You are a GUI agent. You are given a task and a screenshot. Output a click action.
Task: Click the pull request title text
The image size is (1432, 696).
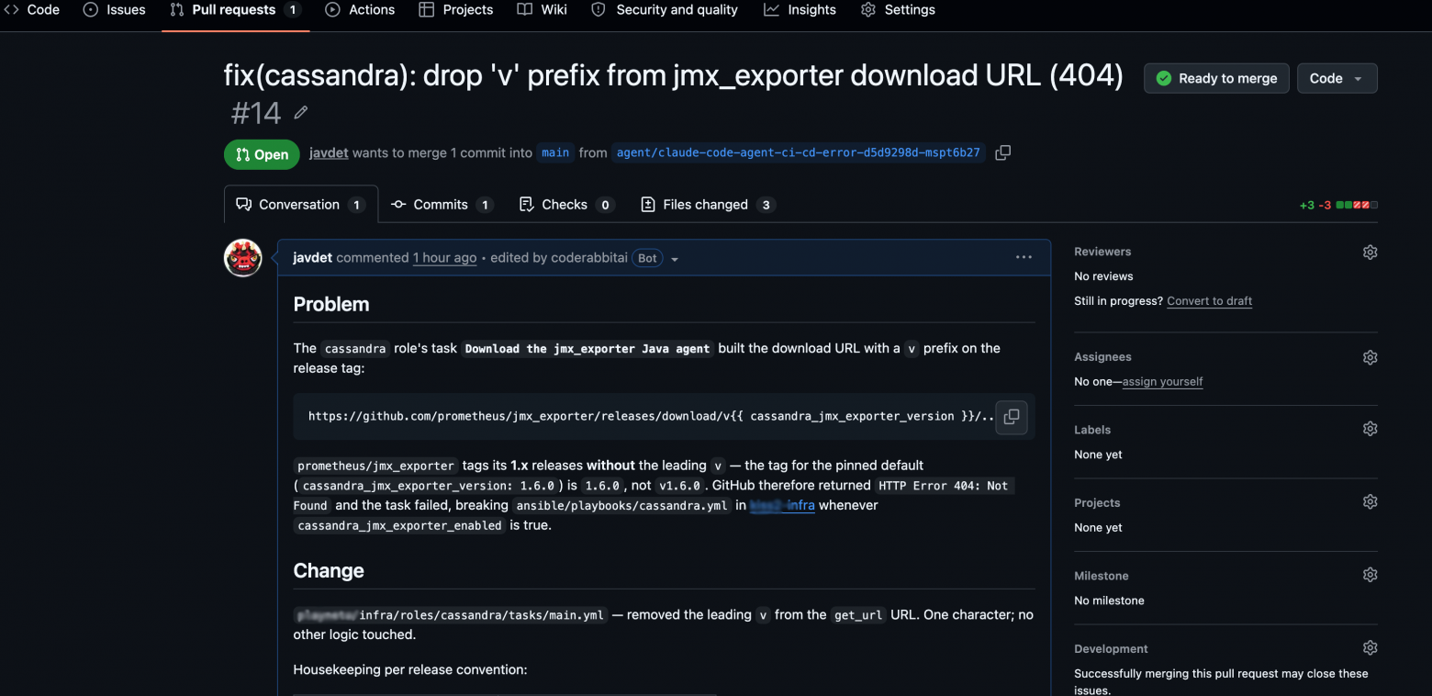click(x=674, y=75)
